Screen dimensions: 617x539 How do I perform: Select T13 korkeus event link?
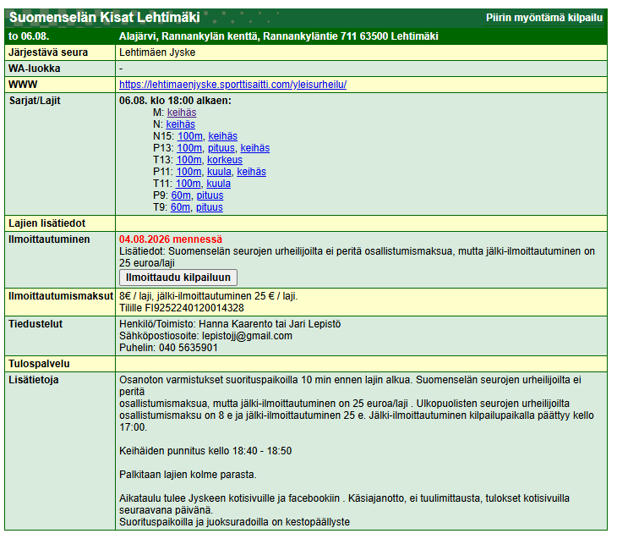coord(225,160)
